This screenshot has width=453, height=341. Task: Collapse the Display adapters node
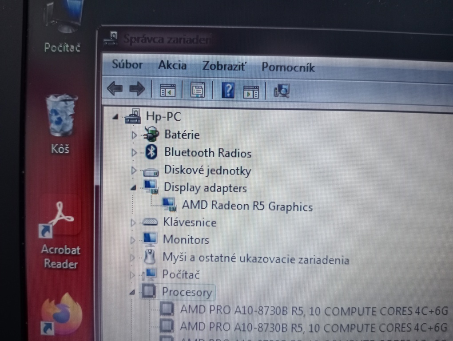tap(133, 188)
